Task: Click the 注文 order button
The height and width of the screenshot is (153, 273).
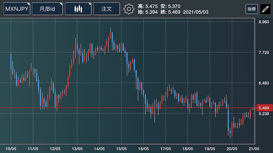Action: click(106, 9)
